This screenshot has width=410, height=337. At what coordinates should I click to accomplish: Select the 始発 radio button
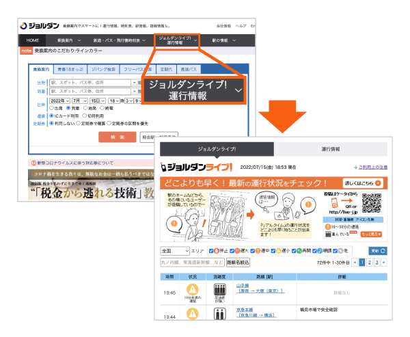[85, 108]
